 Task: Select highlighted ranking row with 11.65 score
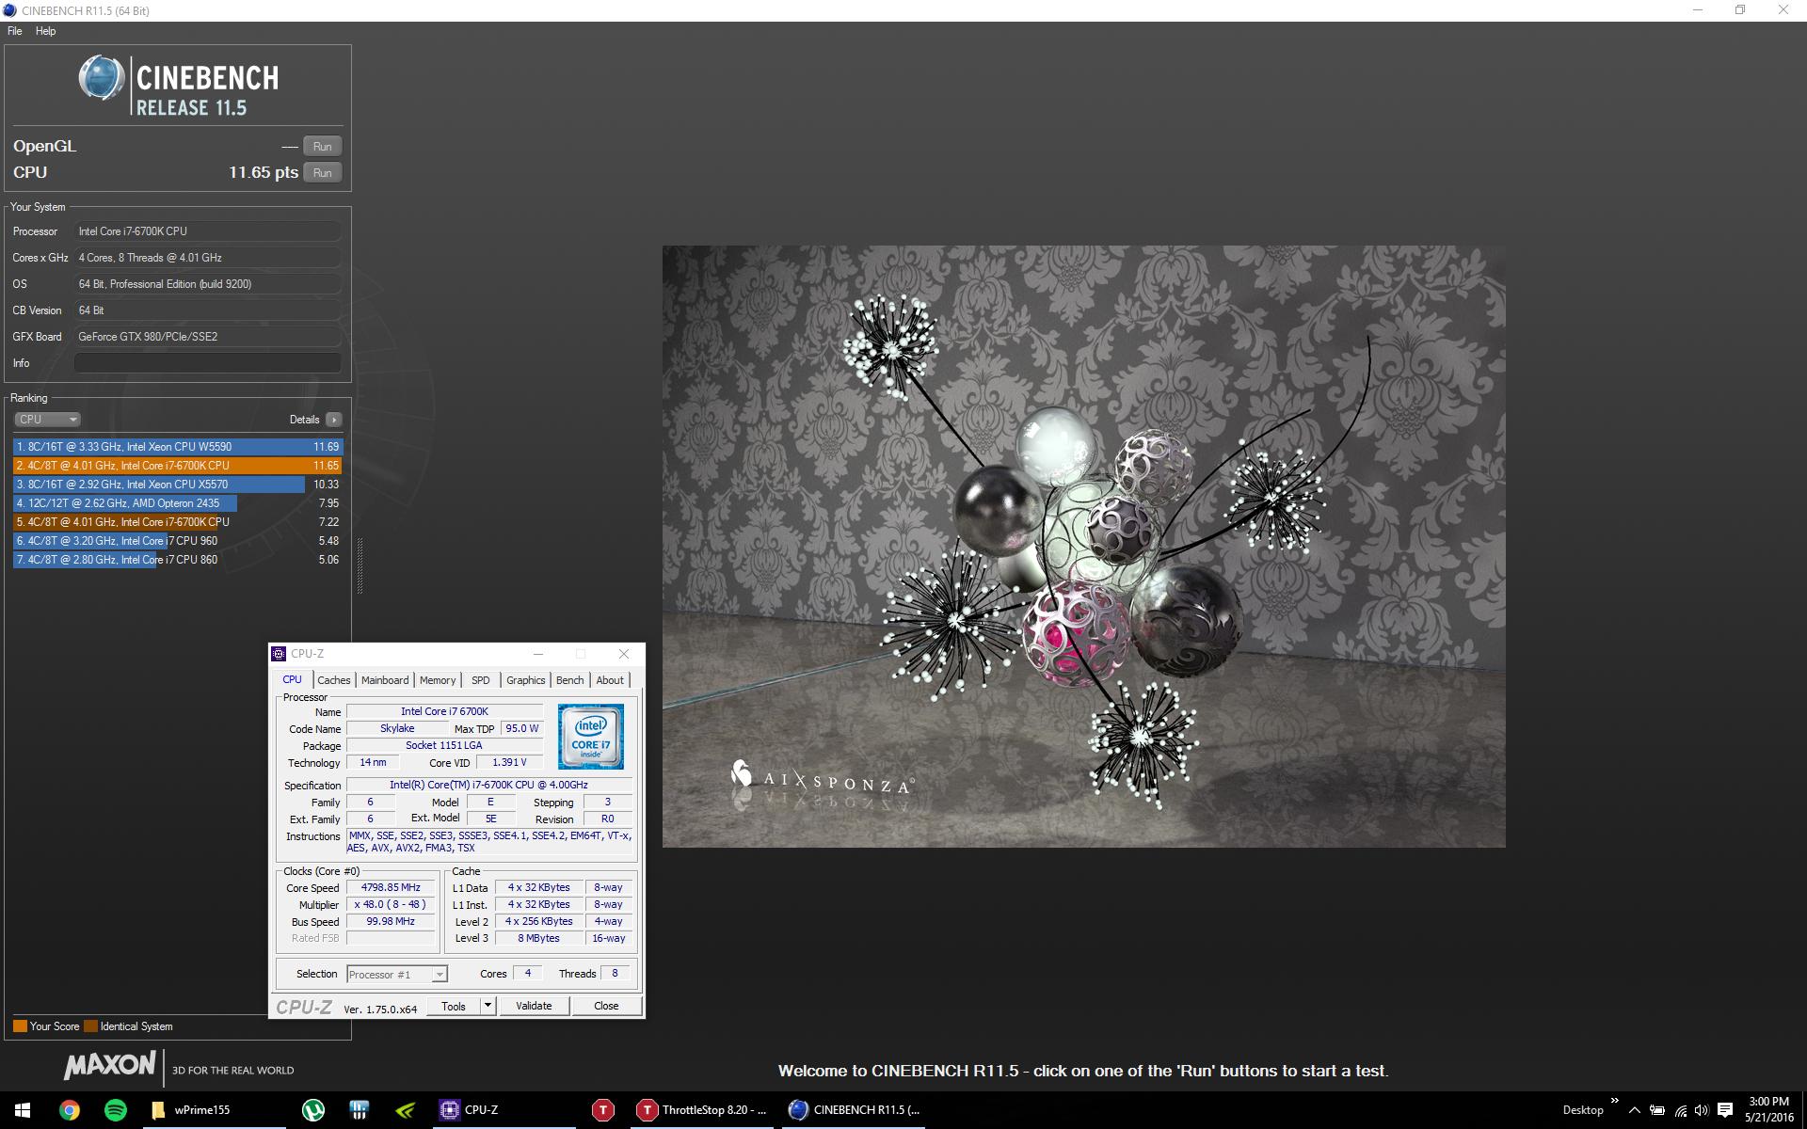point(177,466)
